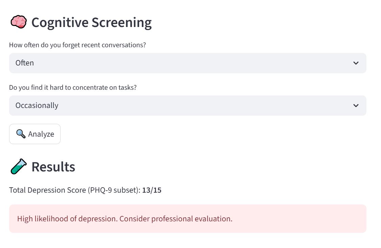Expand the concentrate on tasks dropdown chevron
Image resolution: width=381 pixels, height=248 pixels.
(356, 106)
